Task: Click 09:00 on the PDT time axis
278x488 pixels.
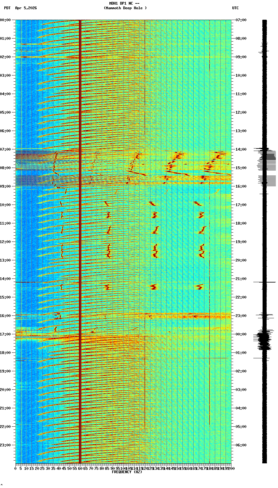Action: point(5,186)
